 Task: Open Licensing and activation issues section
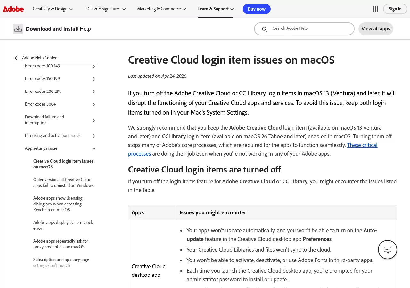pos(53,136)
